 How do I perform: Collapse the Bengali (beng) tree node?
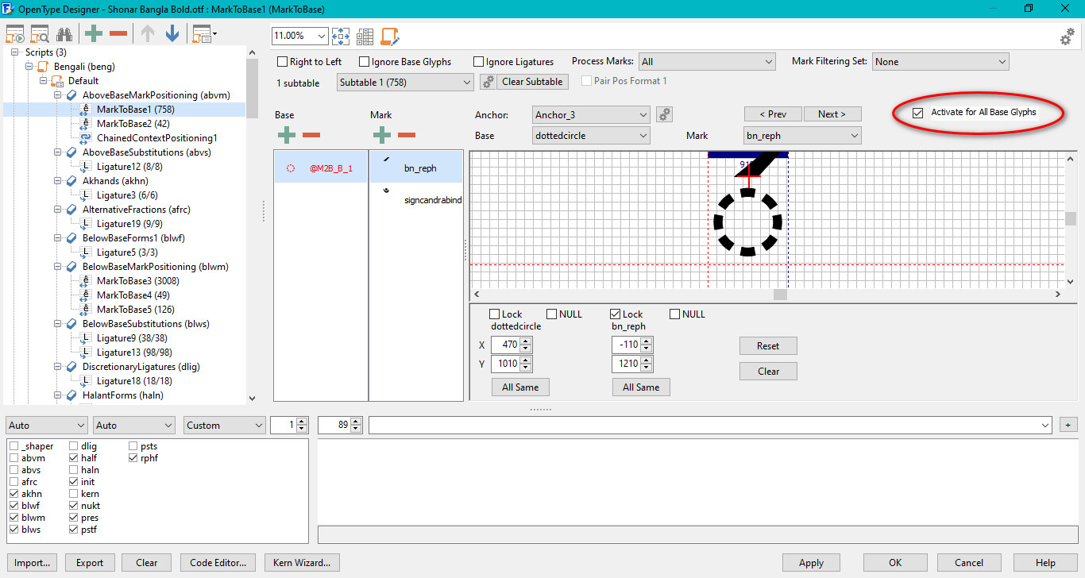[30, 67]
